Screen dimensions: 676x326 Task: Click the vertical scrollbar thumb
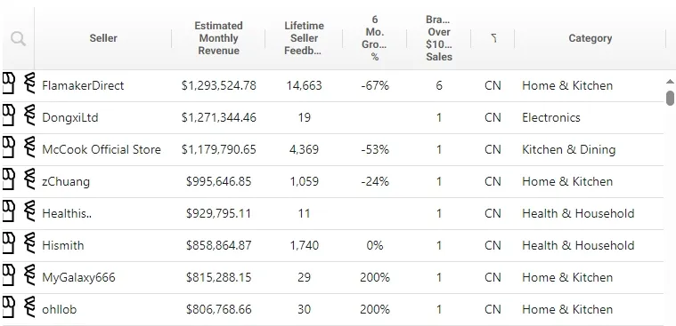click(x=670, y=98)
